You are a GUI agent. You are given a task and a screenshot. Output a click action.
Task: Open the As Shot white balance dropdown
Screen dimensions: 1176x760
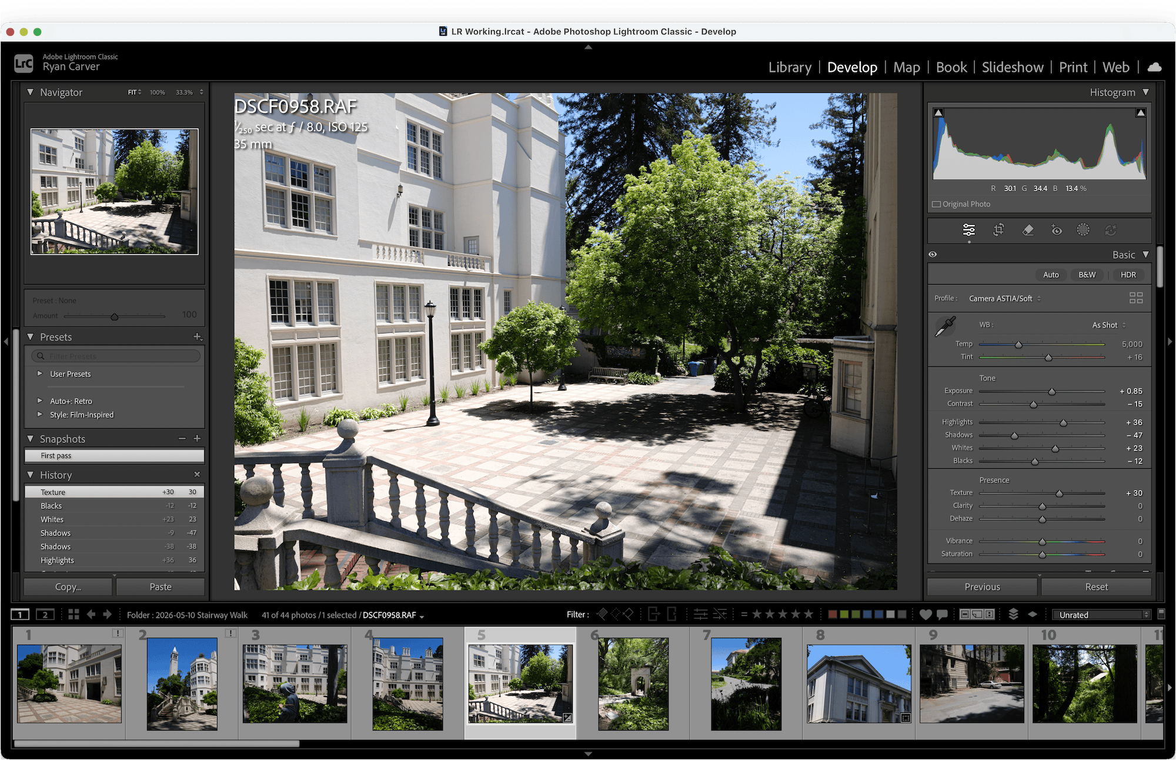pos(1109,325)
